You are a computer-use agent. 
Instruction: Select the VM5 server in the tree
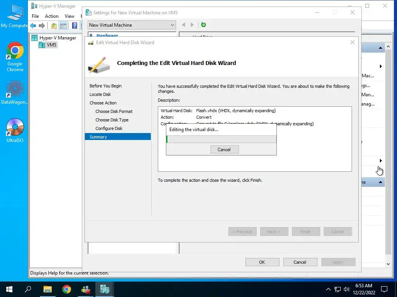click(x=48, y=45)
